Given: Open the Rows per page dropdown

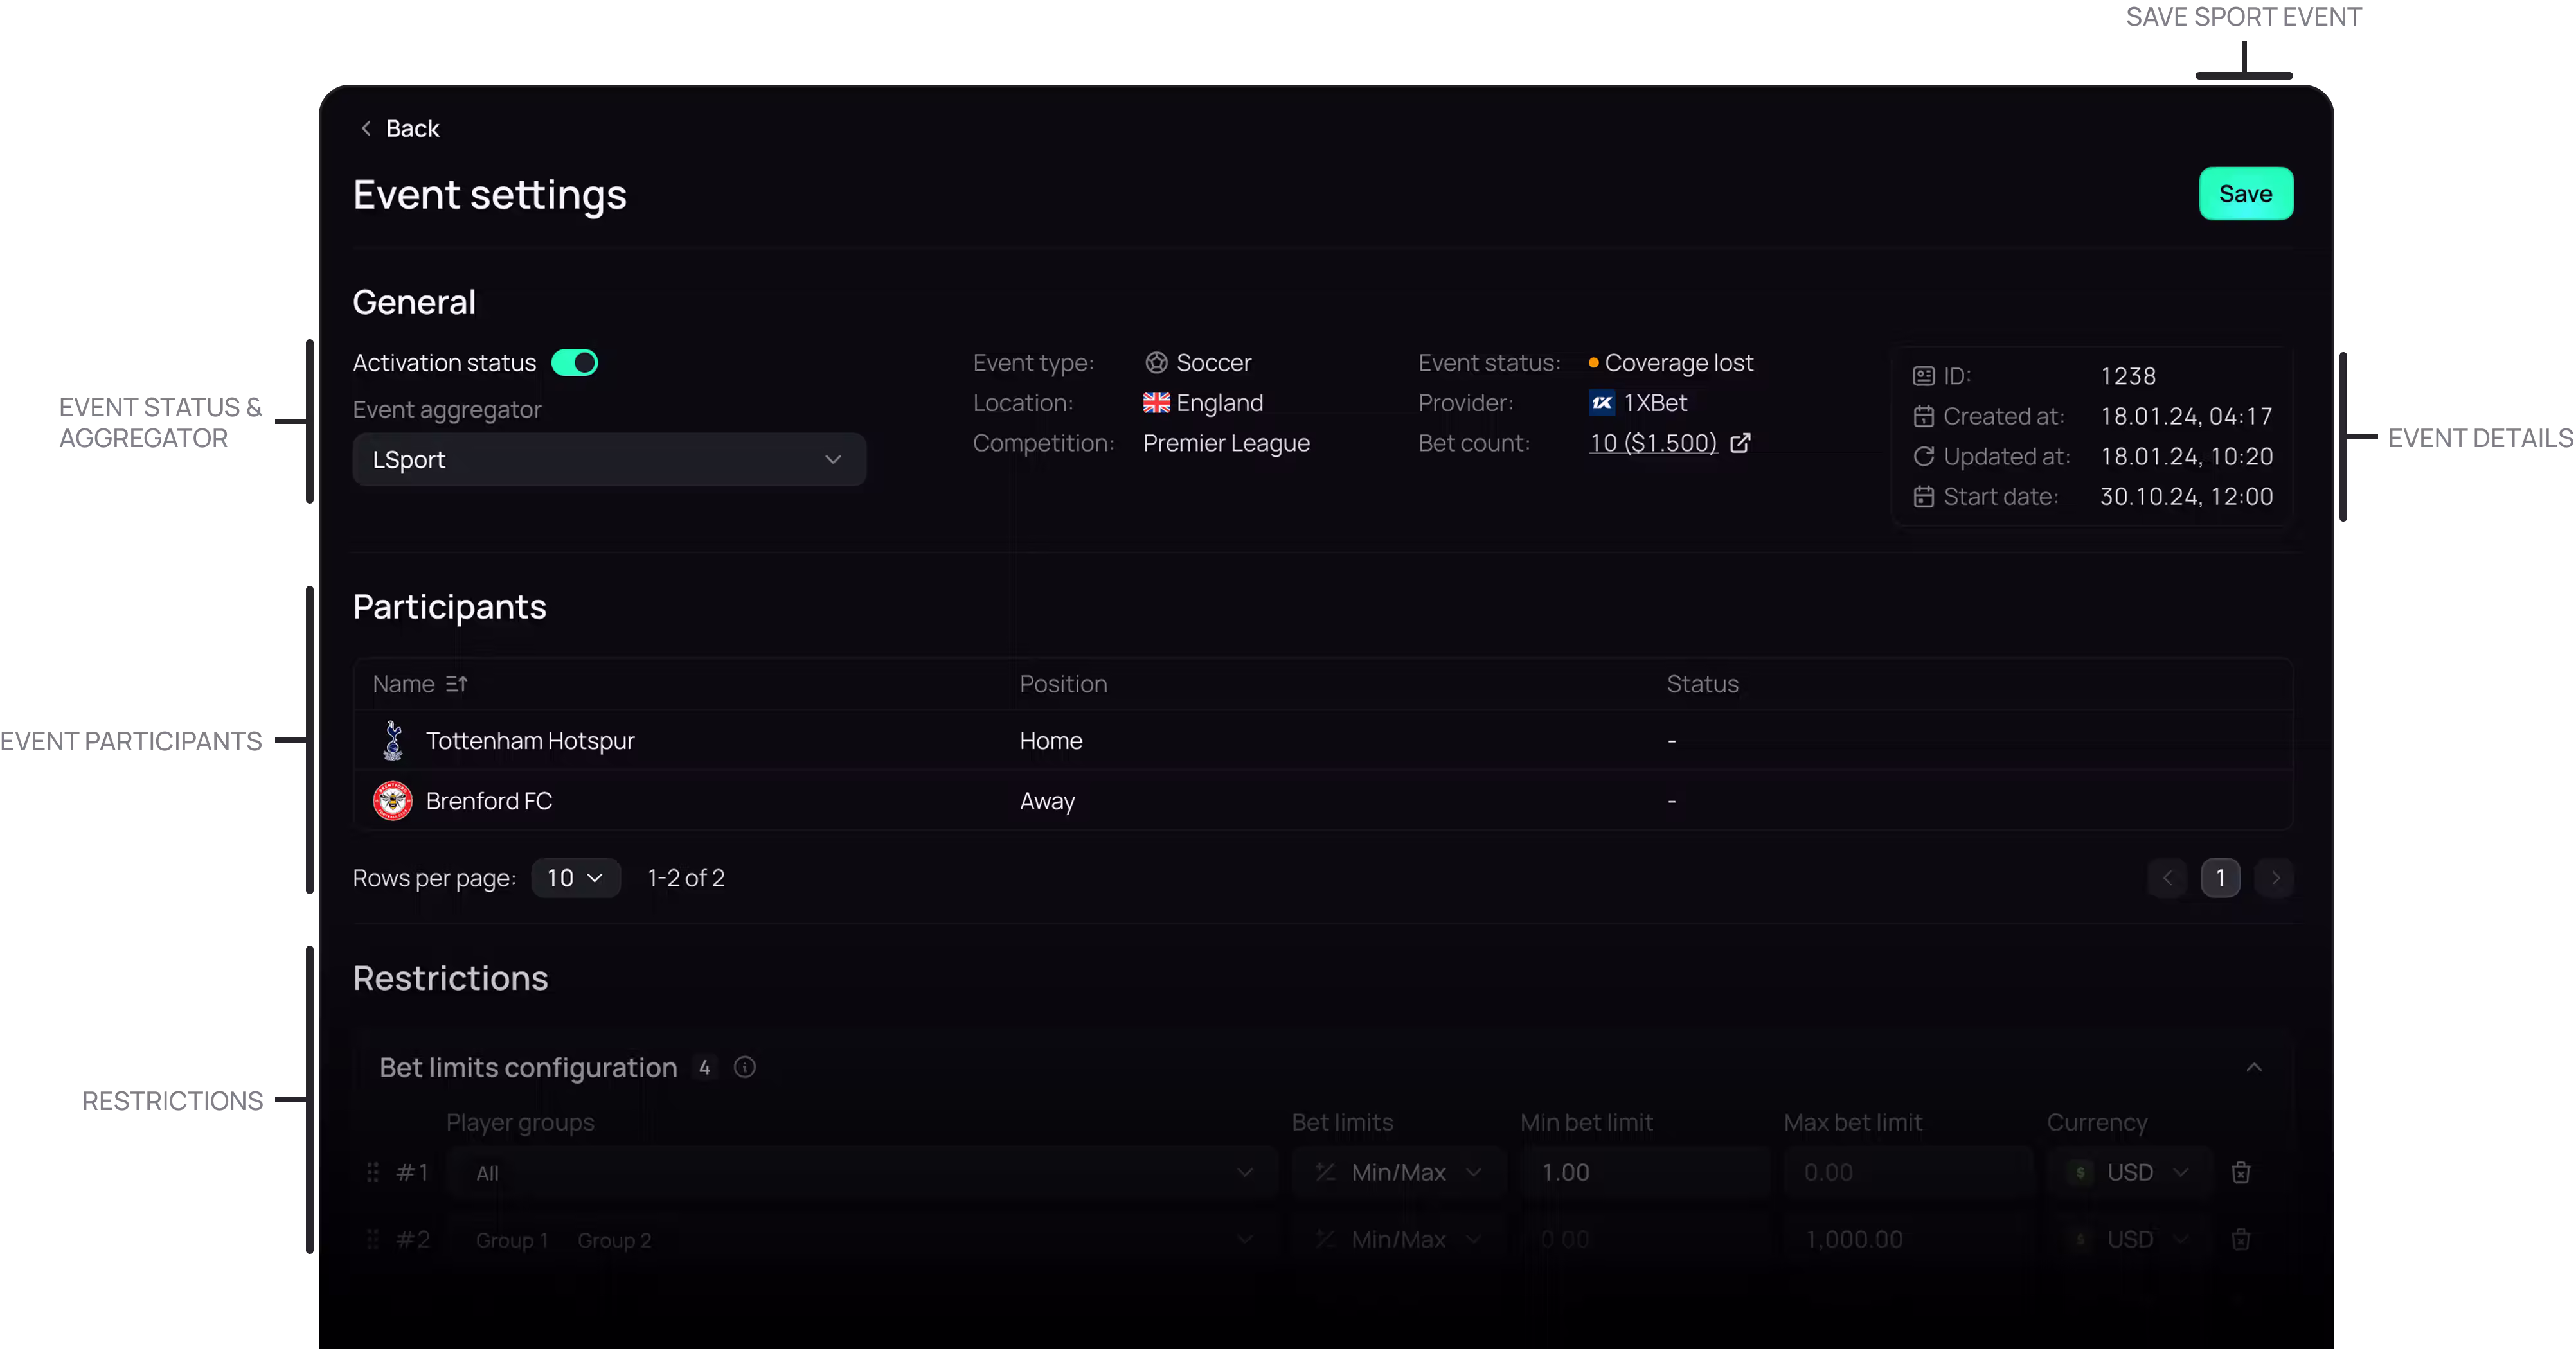Looking at the screenshot, I should (575, 877).
